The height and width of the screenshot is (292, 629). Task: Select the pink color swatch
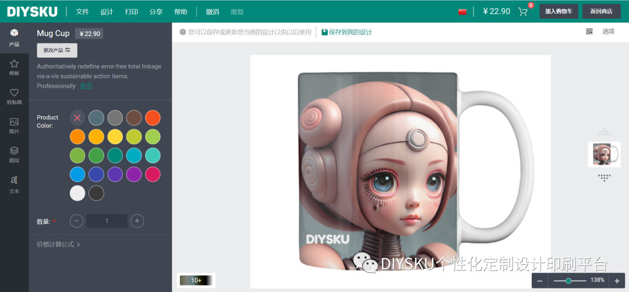click(153, 175)
